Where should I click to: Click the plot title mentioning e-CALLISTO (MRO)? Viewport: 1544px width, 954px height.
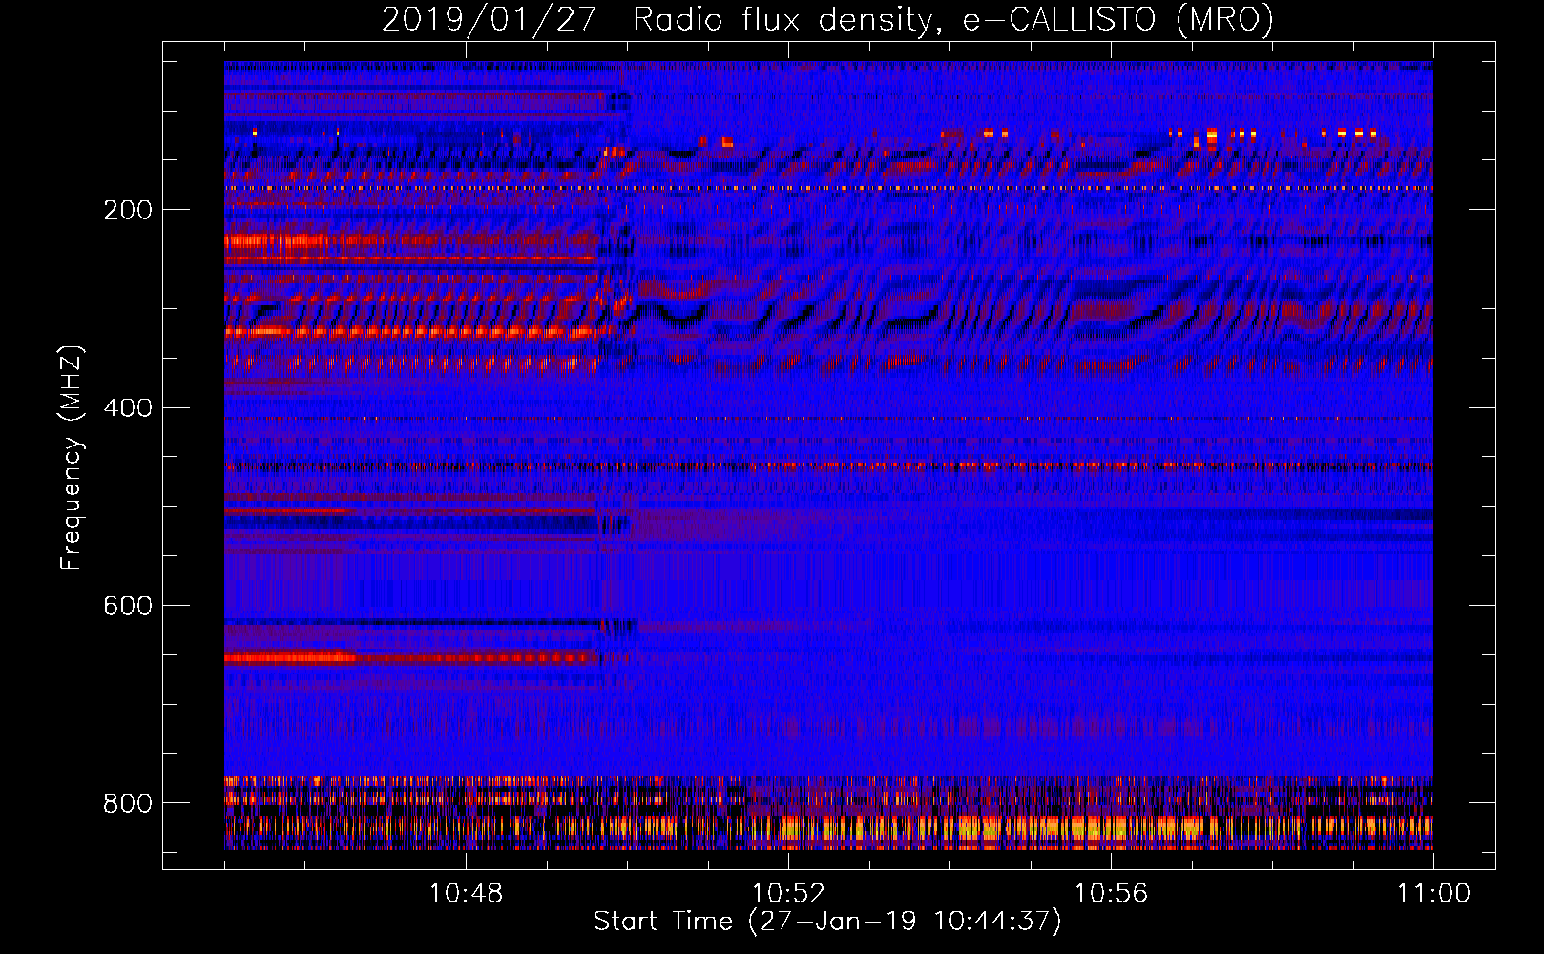(x=827, y=19)
